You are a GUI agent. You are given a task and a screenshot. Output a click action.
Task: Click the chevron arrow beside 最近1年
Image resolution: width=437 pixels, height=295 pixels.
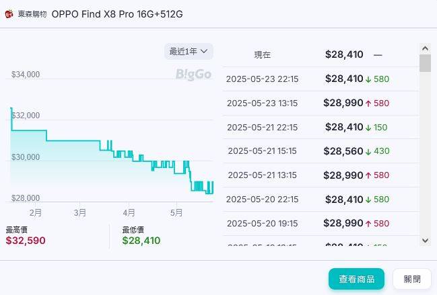(204, 52)
